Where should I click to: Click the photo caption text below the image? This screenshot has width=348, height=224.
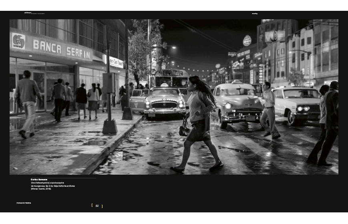[x=52, y=186]
